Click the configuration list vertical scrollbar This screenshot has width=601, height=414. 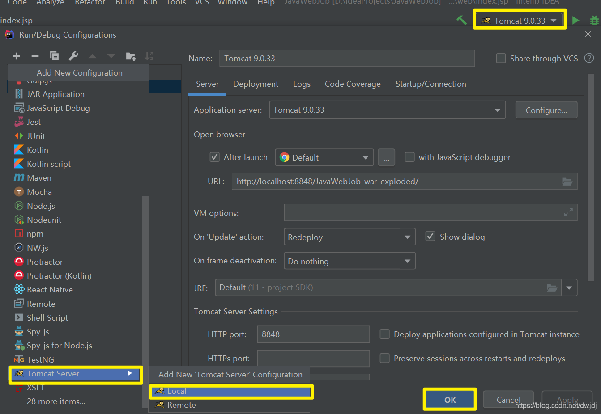click(x=145, y=302)
